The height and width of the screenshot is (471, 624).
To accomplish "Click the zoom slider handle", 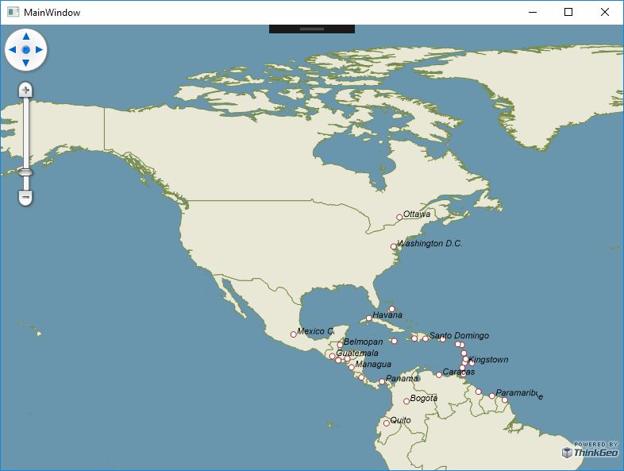I will (x=25, y=172).
